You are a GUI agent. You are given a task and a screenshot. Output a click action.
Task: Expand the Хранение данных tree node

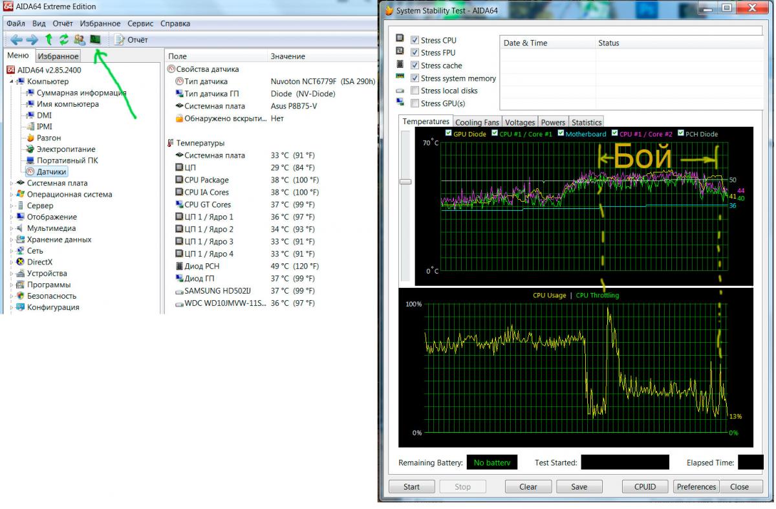[11, 239]
